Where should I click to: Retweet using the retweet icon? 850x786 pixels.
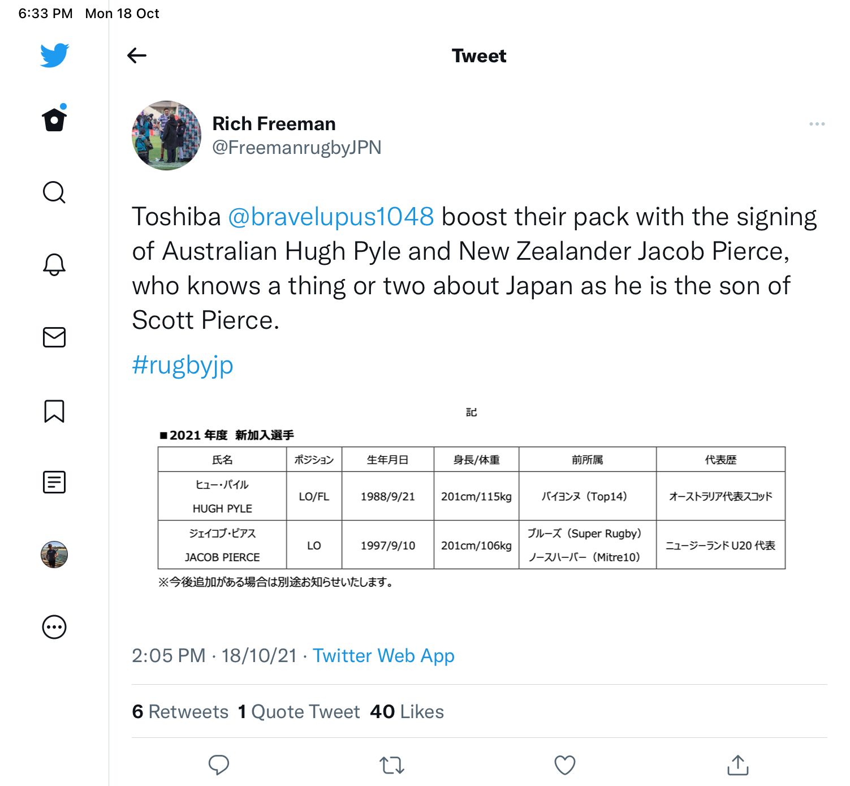point(391,765)
